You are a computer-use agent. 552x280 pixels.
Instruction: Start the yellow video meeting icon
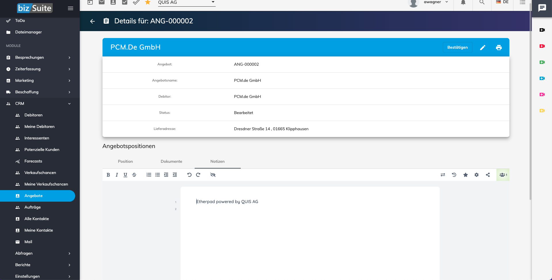coord(542,111)
